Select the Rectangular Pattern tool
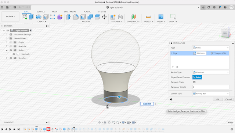This screenshot has width=235, height=133. pyautogui.click(x=53, y=17)
